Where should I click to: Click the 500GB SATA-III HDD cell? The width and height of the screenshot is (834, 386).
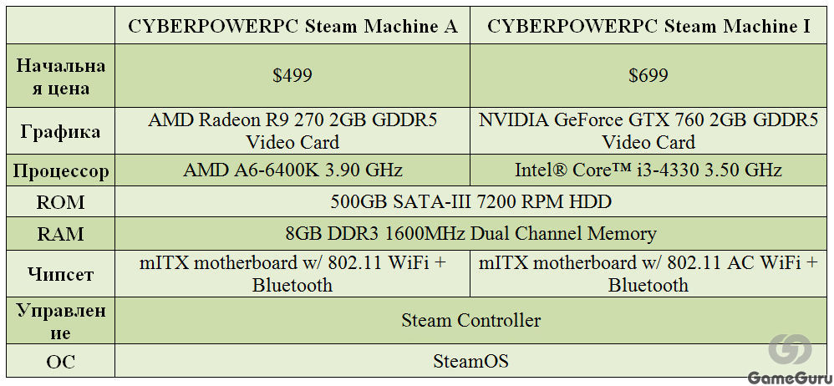[470, 202]
